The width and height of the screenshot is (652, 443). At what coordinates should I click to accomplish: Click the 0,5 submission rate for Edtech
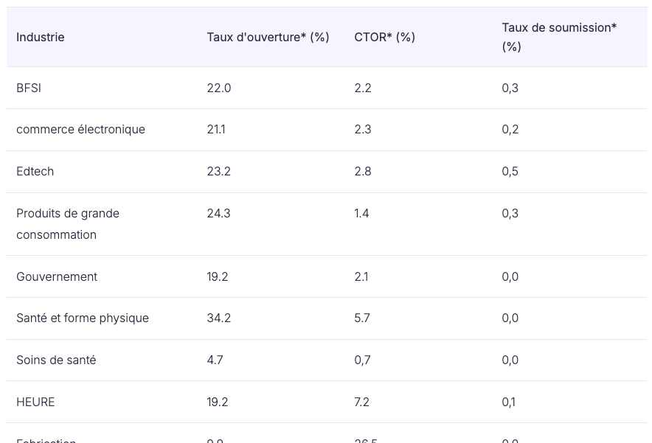(510, 171)
